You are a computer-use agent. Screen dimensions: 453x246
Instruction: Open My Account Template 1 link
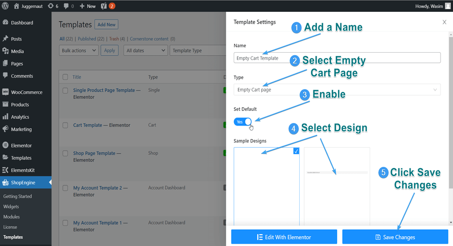[98, 223]
